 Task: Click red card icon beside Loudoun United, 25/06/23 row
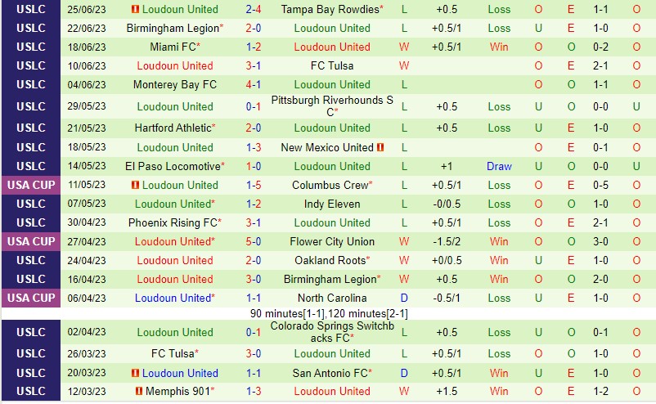coord(136,9)
